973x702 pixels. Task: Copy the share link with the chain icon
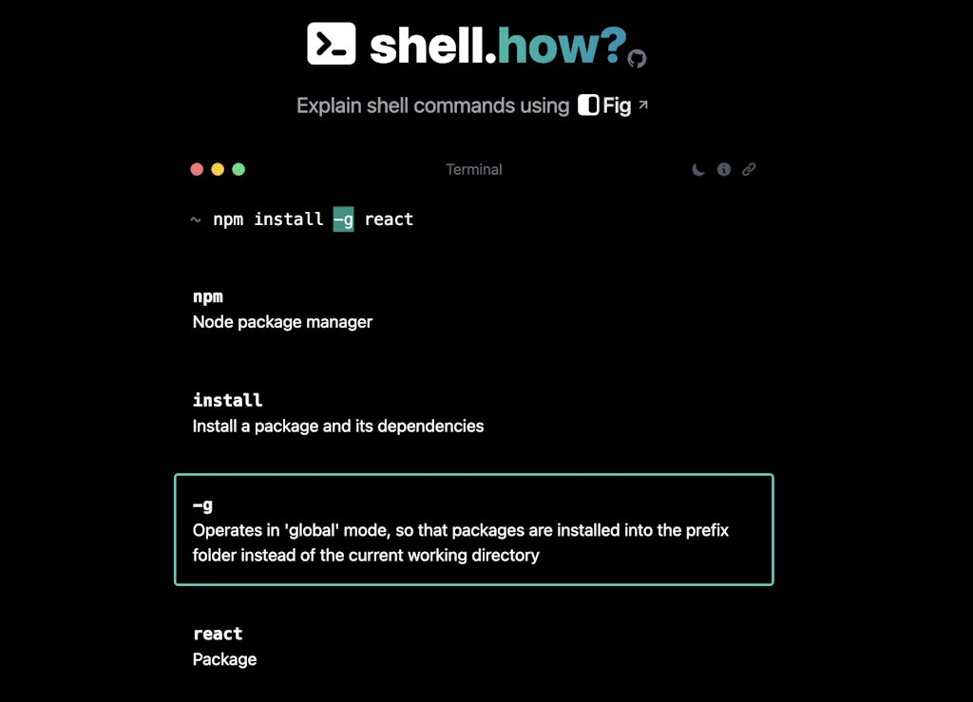click(749, 169)
